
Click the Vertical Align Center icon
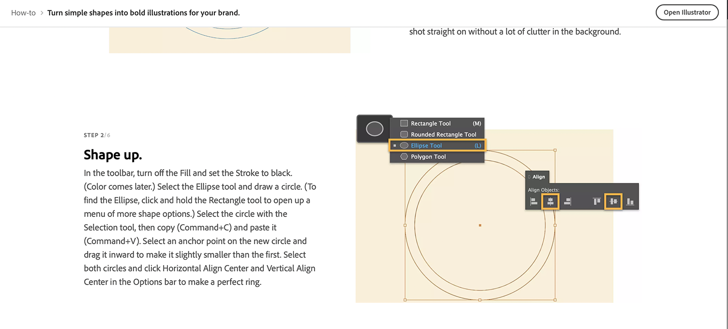point(613,201)
